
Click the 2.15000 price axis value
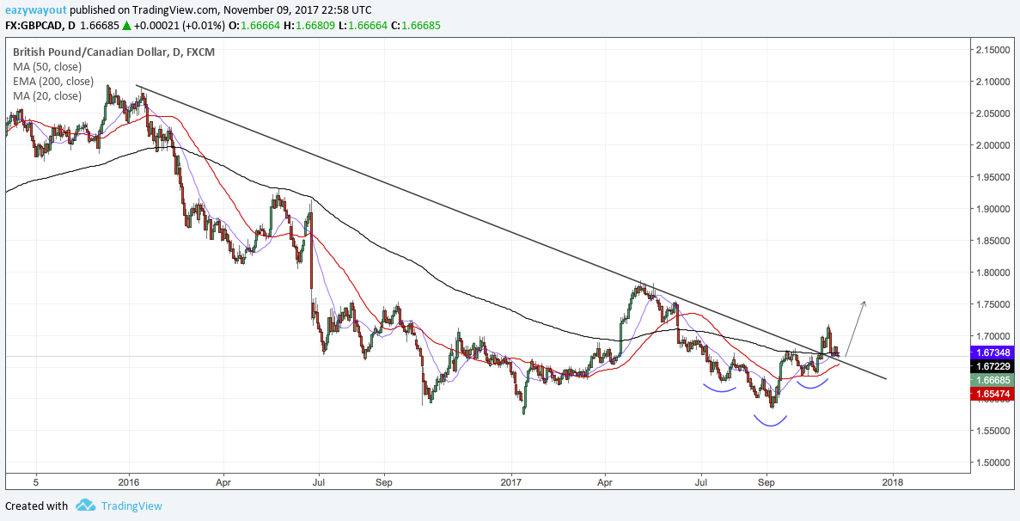[x=993, y=50]
